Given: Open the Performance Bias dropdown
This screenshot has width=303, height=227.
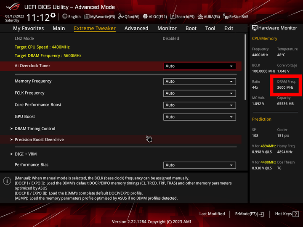Looking at the screenshot, I should tap(199, 165).
